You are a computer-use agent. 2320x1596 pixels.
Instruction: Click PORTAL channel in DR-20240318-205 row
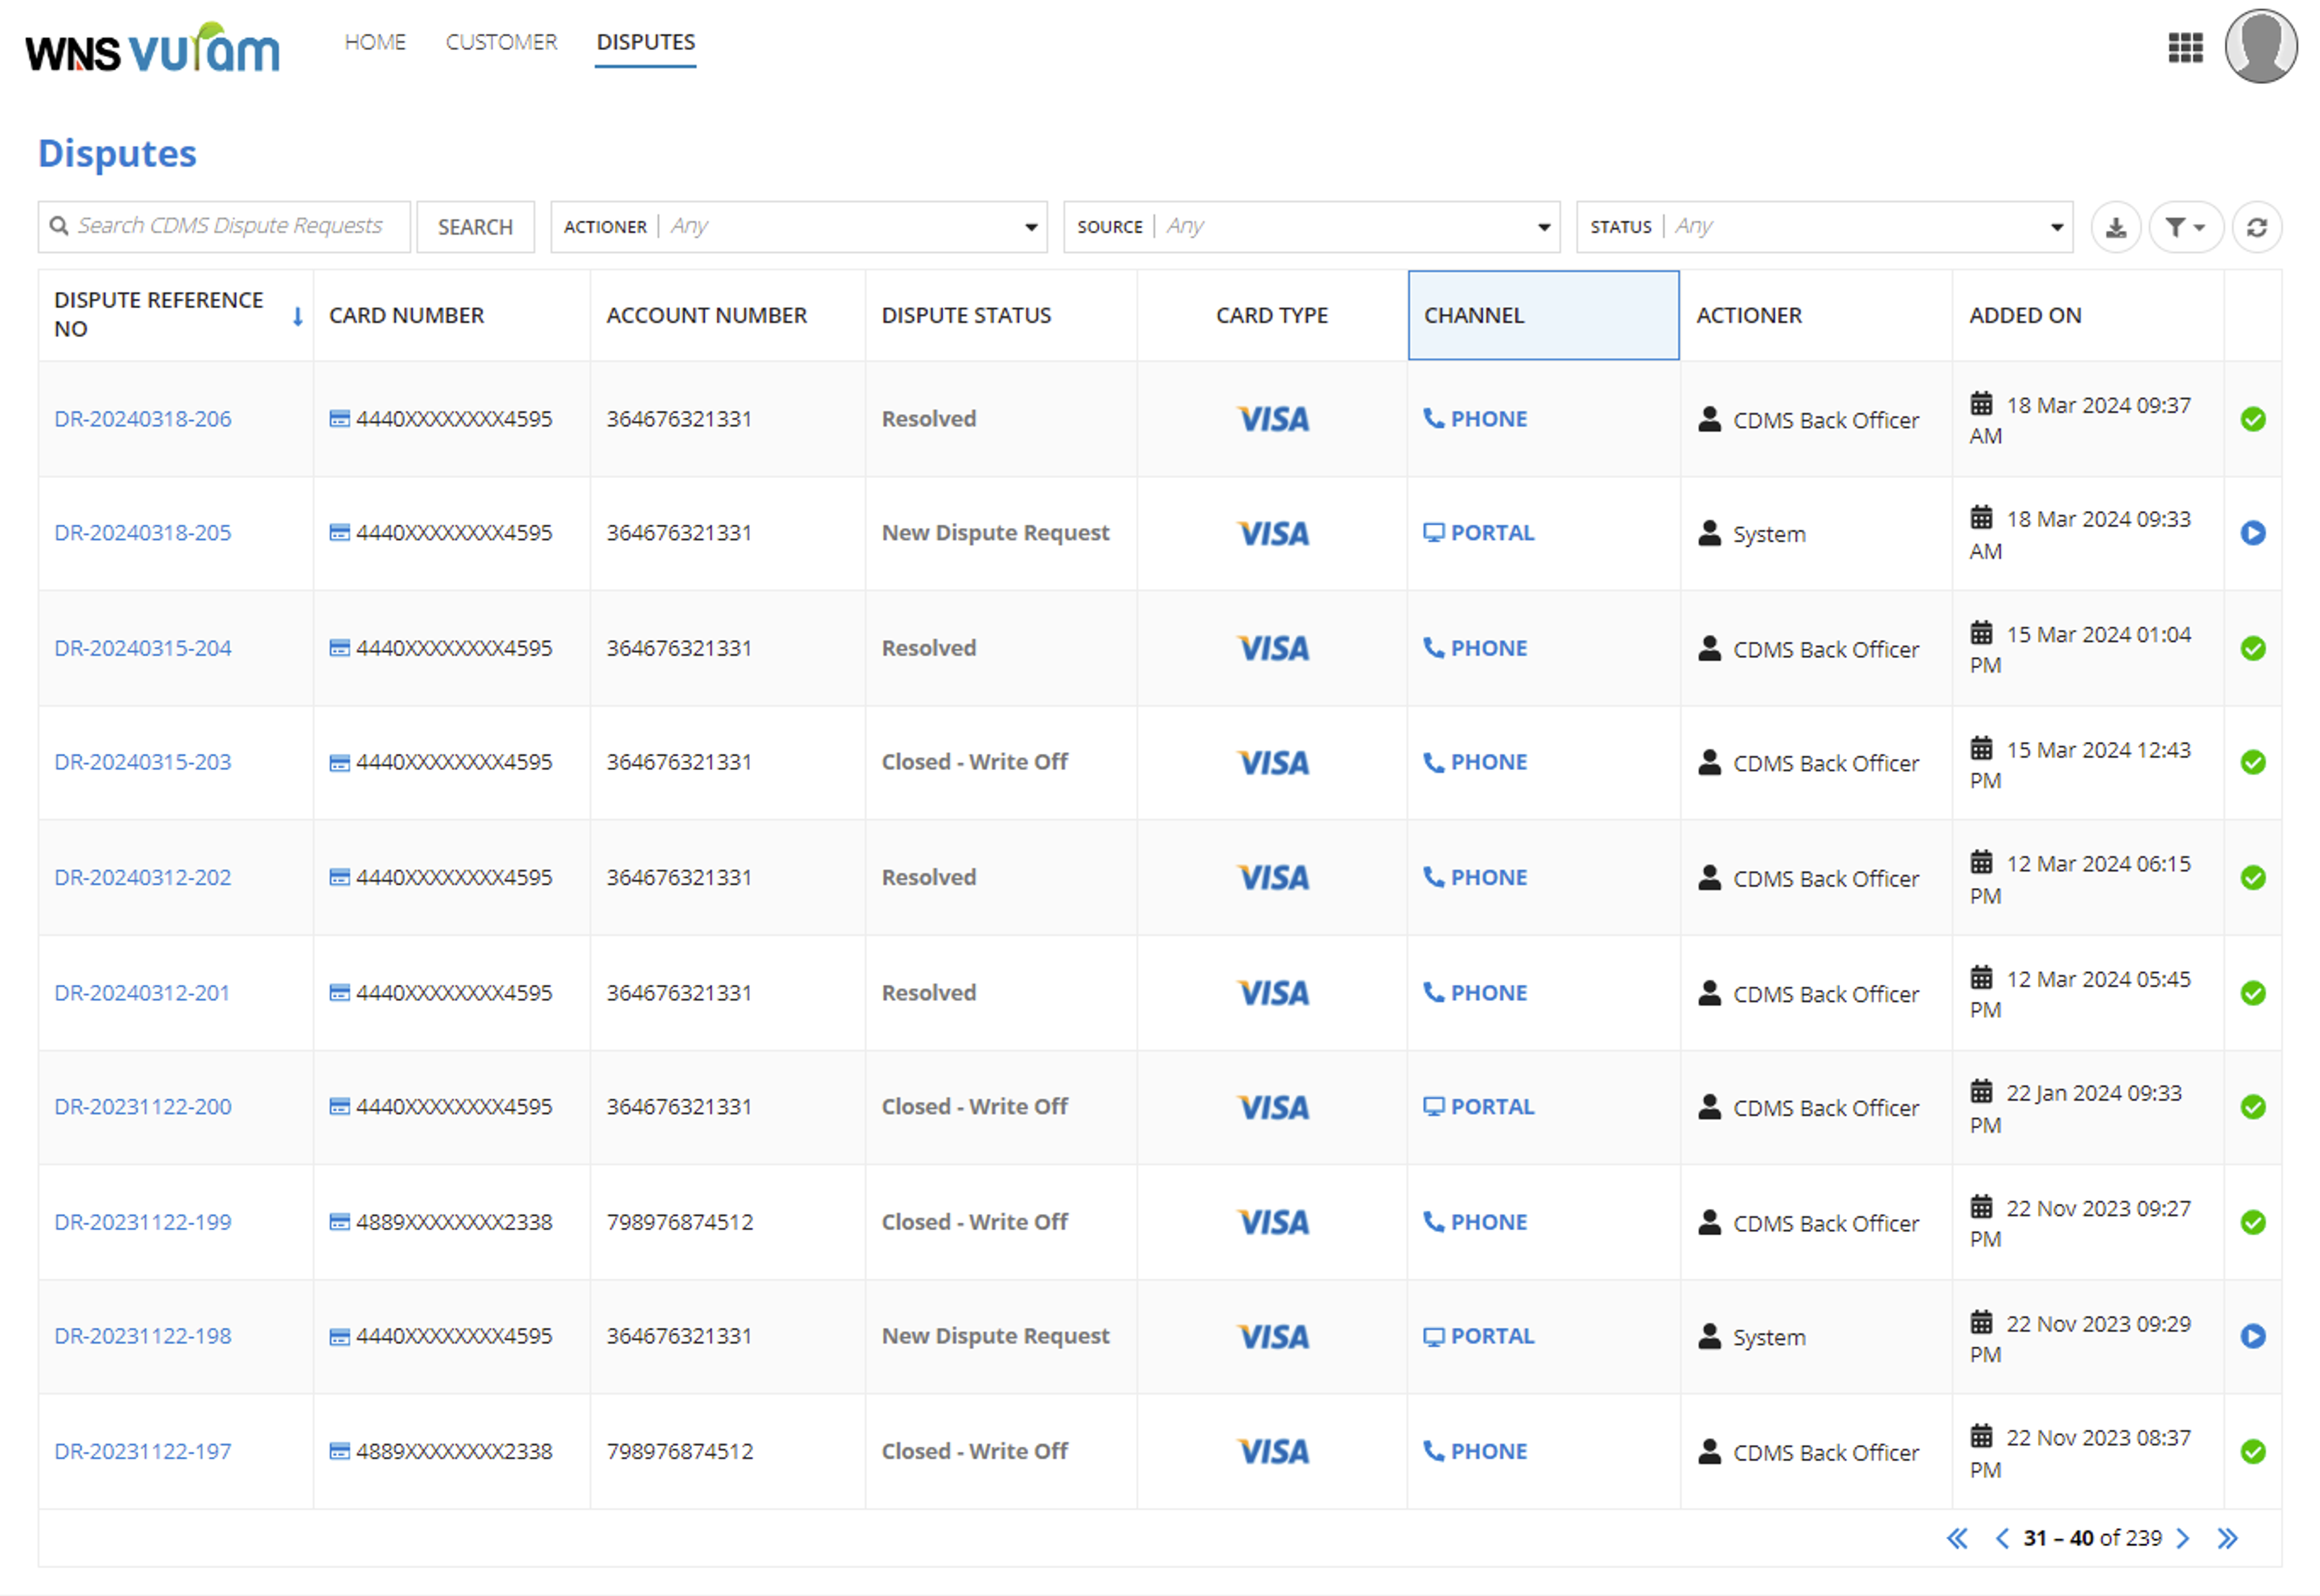(1478, 533)
